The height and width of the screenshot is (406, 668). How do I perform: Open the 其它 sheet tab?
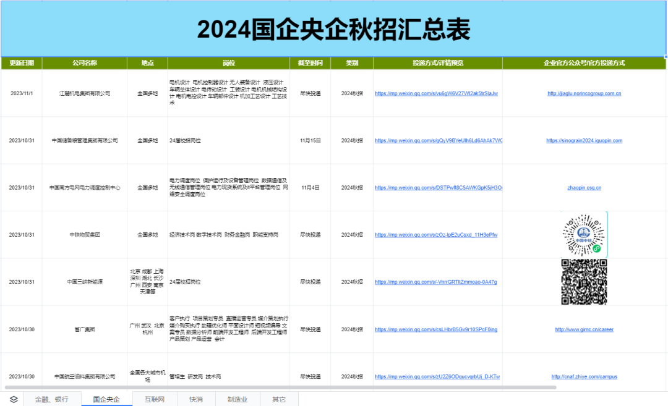[x=279, y=399]
